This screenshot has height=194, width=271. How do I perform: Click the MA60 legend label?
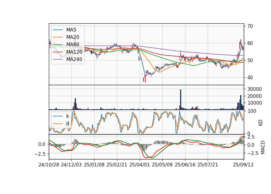click(73, 44)
